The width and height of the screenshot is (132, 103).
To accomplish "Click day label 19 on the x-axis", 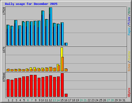I will pyautogui.click(x=77, y=100).
